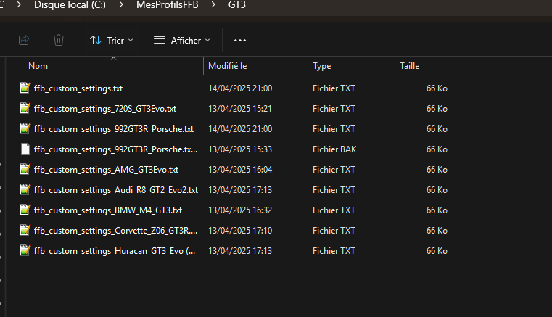Expand chevron after Disque local (C:)
This screenshot has height=317, width=552.
pyautogui.click(x=121, y=5)
